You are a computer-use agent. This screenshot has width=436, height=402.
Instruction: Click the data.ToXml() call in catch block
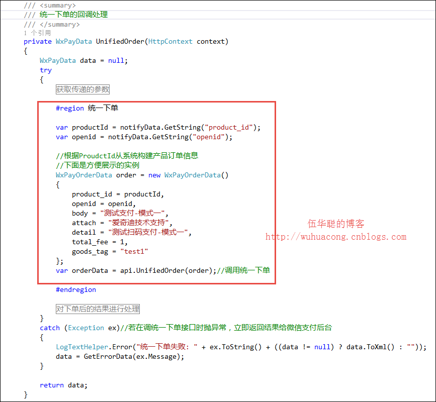tap(371, 347)
